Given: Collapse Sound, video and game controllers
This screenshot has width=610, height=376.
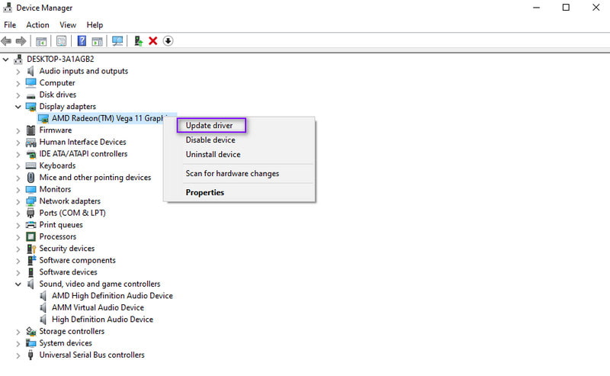Looking at the screenshot, I should click(18, 284).
